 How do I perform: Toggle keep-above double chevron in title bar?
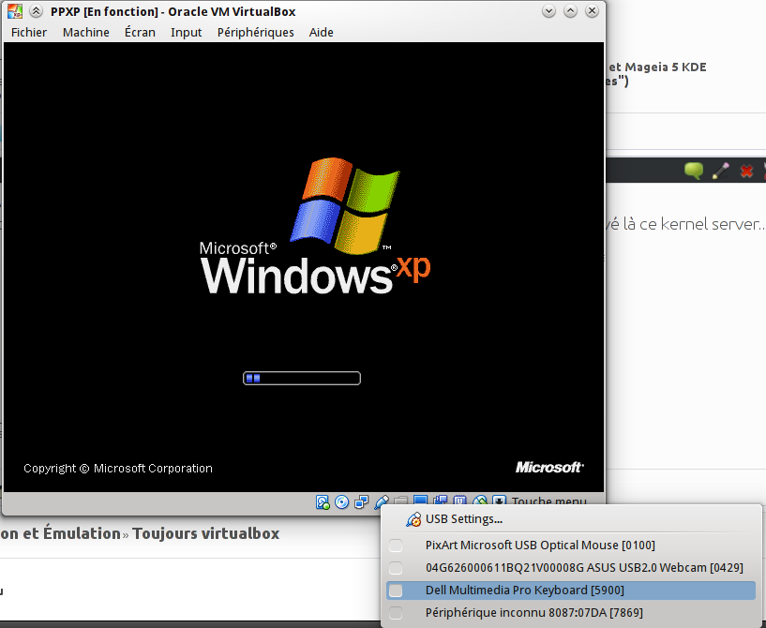(37, 11)
